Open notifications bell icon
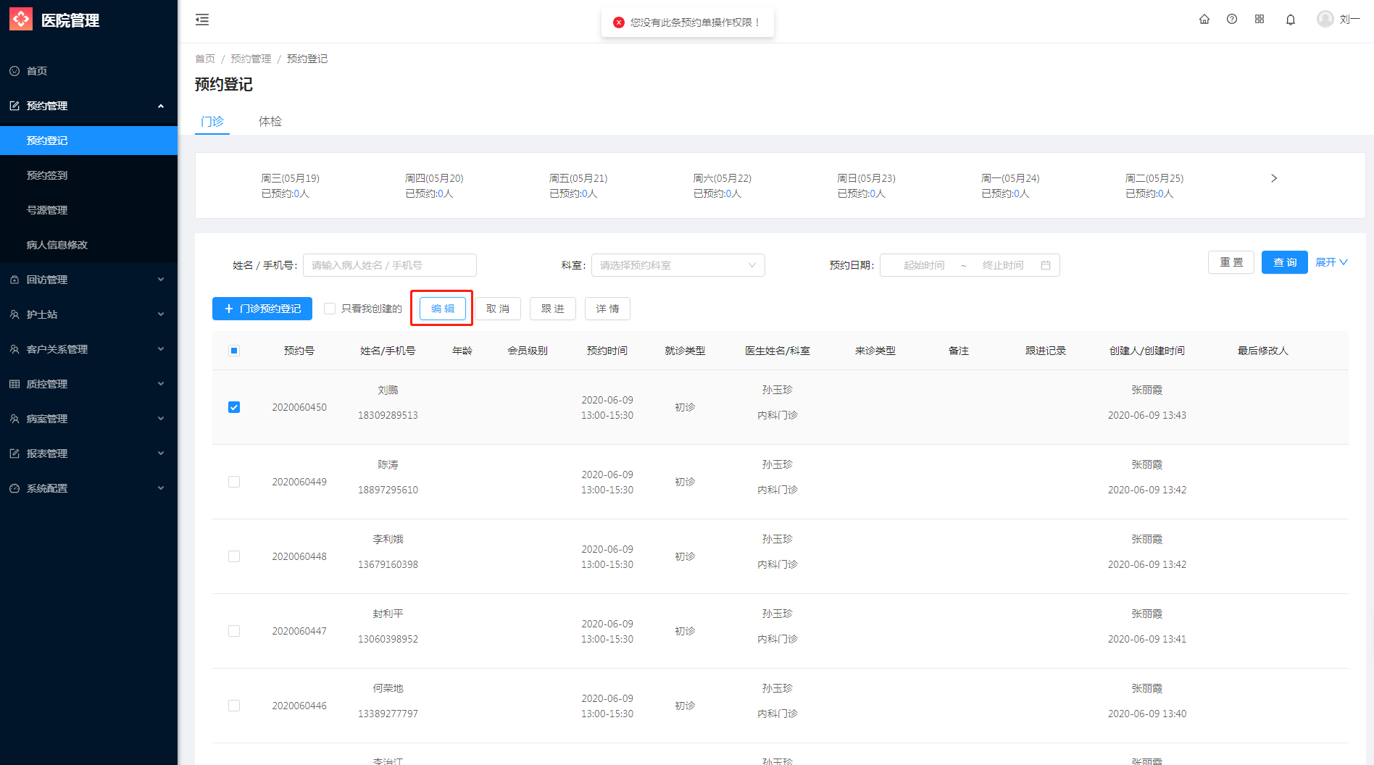The image size is (1374, 765). point(1291,20)
